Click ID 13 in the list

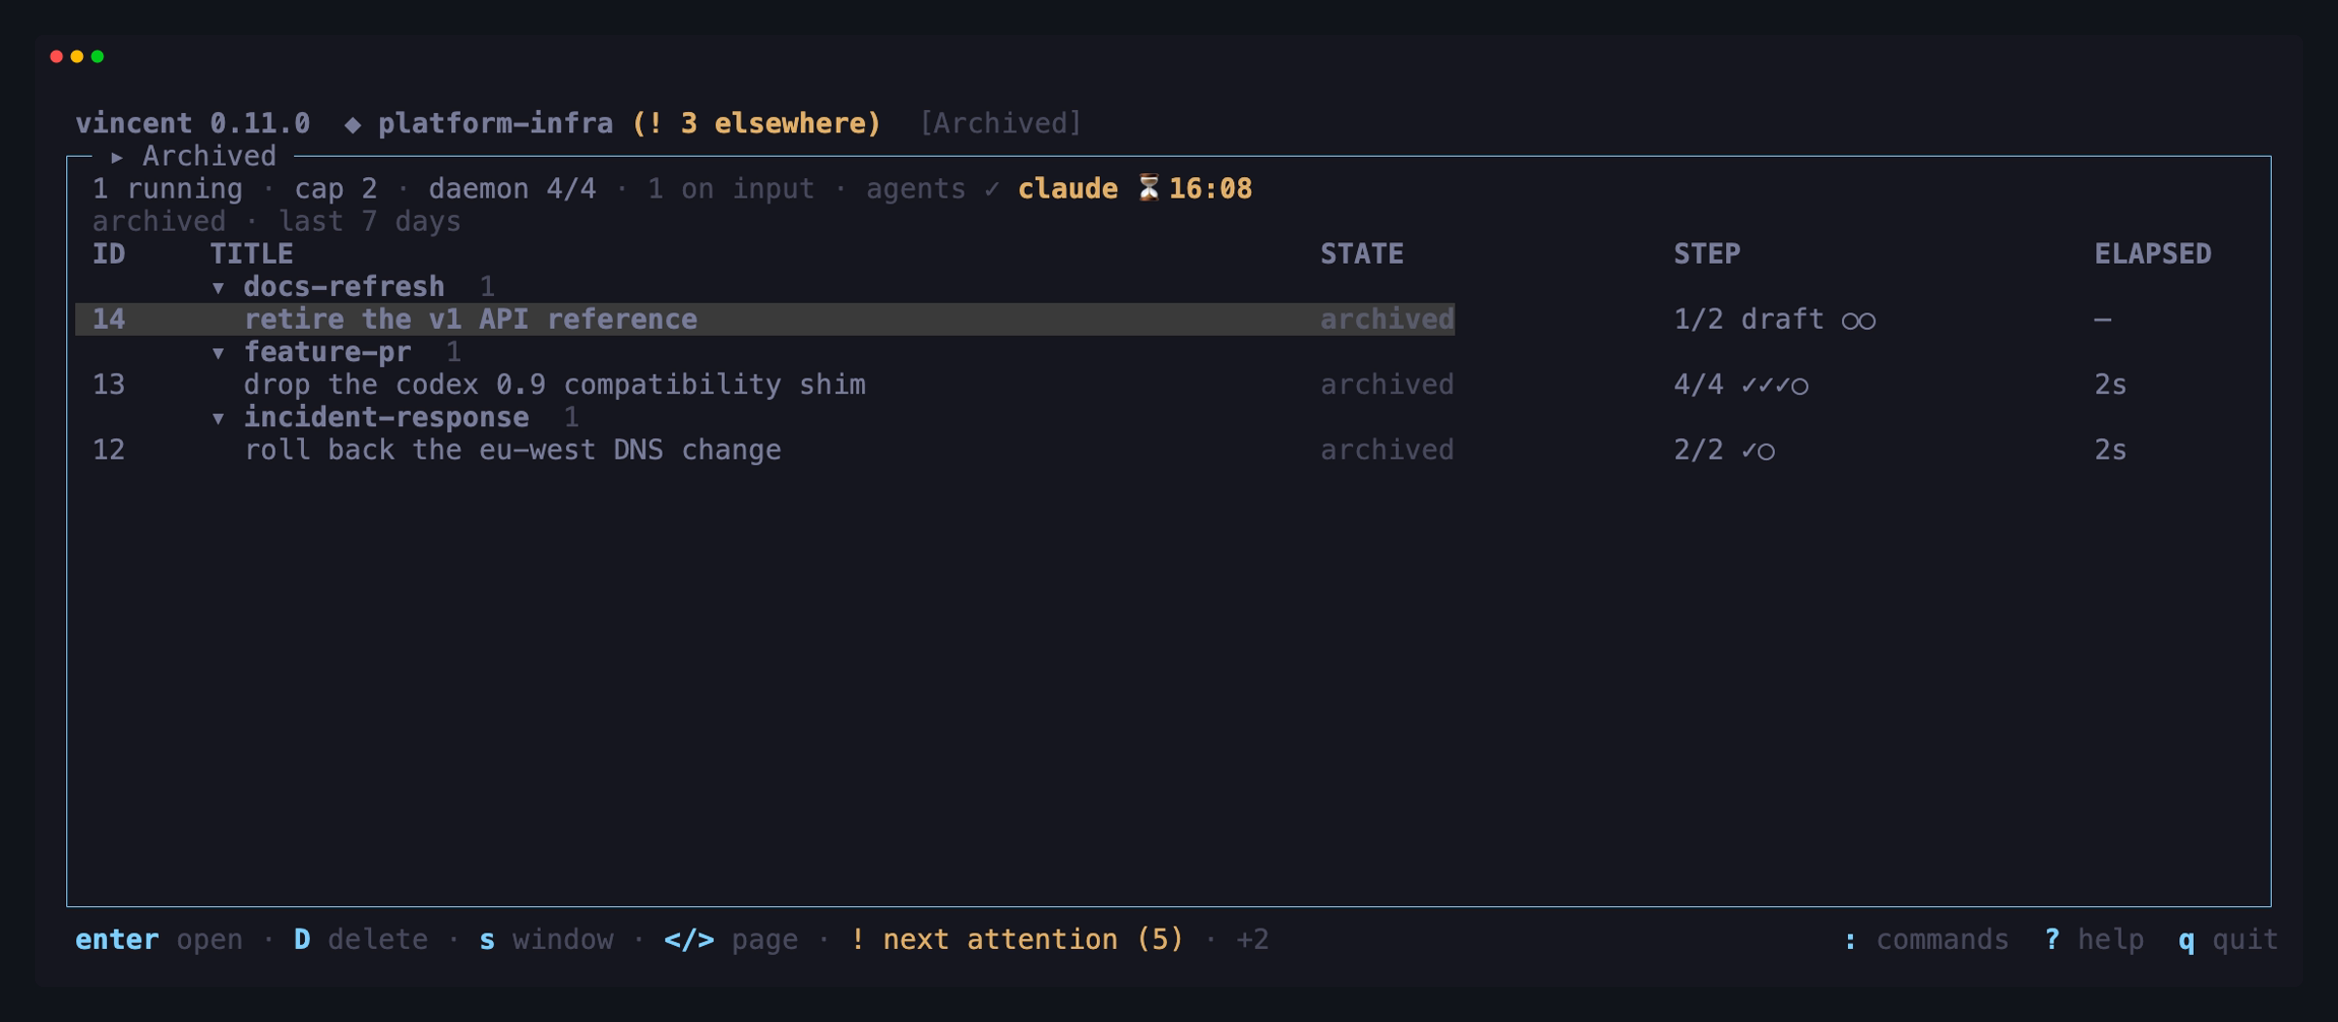point(108,384)
